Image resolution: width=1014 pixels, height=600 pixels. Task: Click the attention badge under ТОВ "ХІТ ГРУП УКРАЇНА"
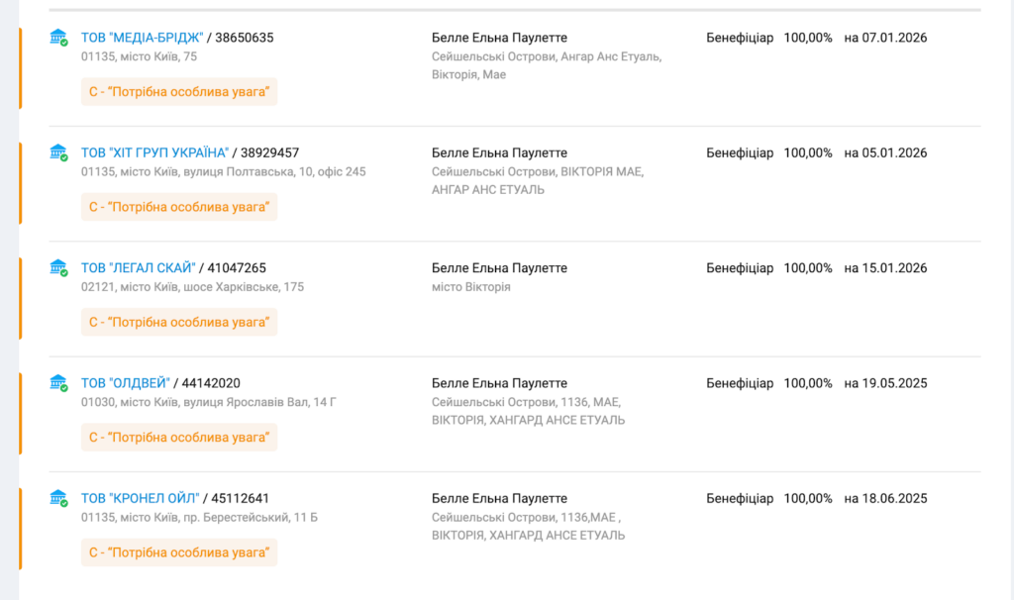tap(178, 207)
